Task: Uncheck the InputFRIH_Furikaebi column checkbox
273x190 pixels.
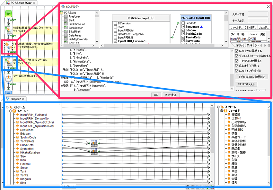Action: click(115, 41)
